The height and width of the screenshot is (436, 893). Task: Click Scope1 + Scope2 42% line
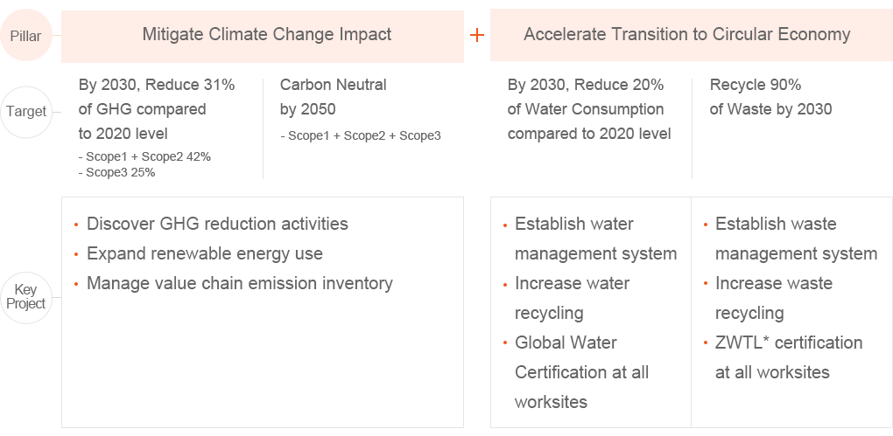[x=144, y=157]
